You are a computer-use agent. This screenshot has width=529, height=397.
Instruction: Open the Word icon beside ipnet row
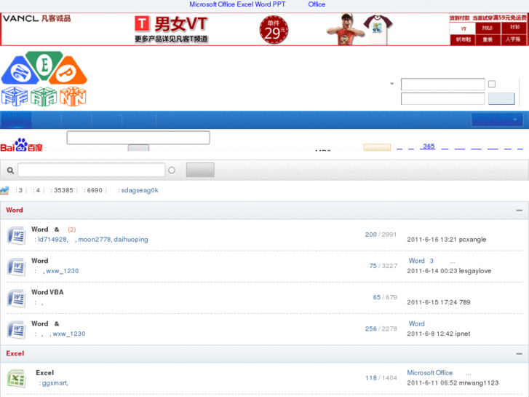coord(16,329)
